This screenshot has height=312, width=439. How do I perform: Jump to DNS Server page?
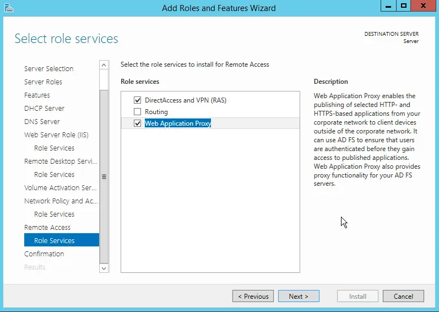tap(42, 122)
